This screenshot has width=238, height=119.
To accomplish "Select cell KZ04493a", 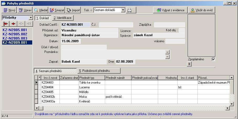I will tap(50, 101).
